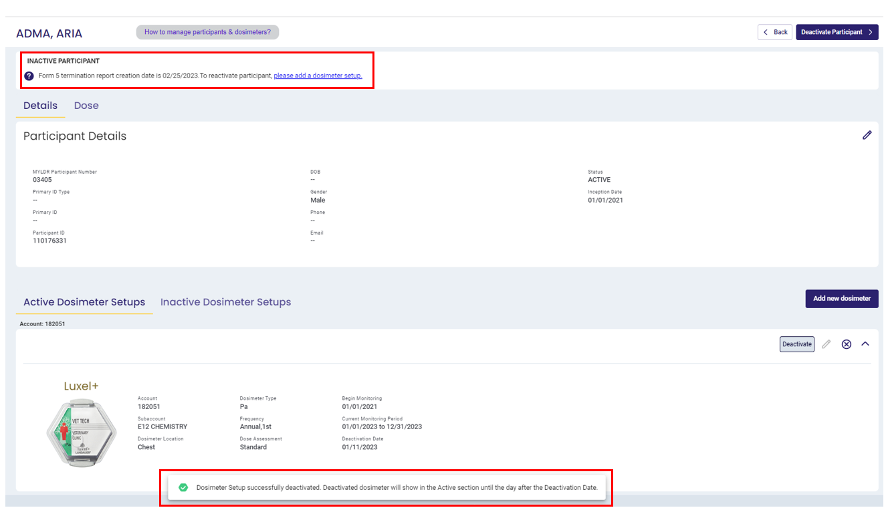The image size is (888, 518).
Task: Select the Details tab
Action: (40, 105)
